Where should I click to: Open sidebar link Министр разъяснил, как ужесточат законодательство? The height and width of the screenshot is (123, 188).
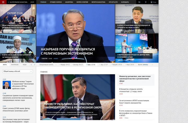click(x=135, y=79)
